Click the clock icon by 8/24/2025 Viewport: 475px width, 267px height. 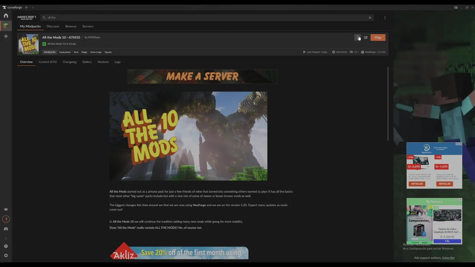point(334,52)
